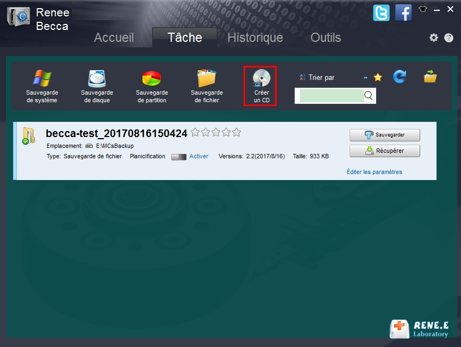
Task: Click the E:\MCsBackup location text
Action: click(x=115, y=146)
